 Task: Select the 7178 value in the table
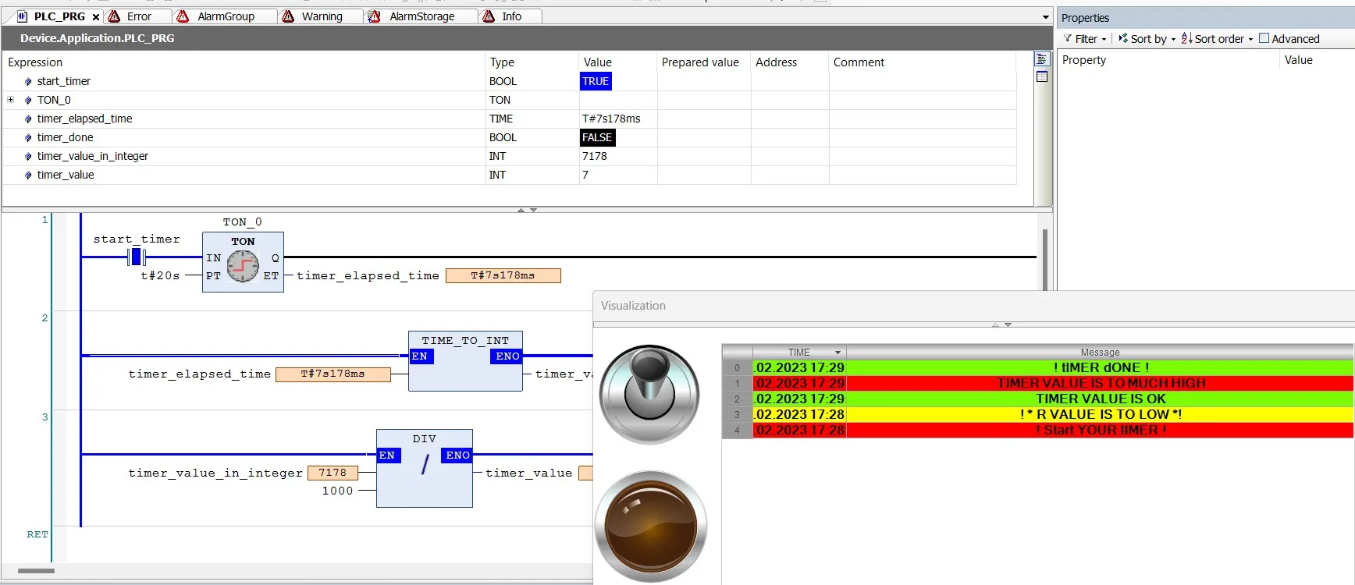(x=594, y=156)
